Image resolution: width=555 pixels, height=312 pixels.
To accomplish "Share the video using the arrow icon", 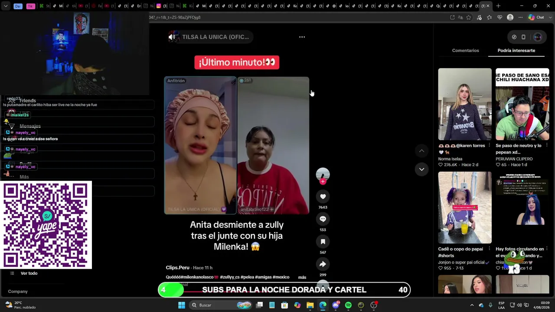I will tap(323, 264).
